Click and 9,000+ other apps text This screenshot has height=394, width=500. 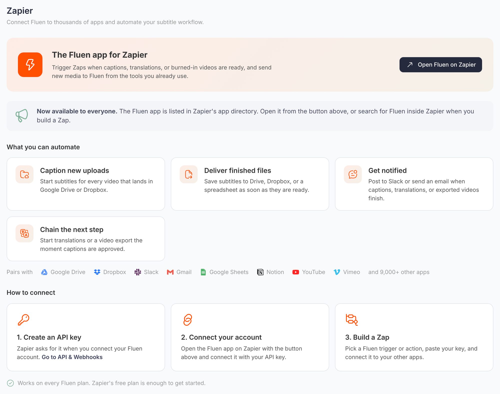[x=399, y=272]
